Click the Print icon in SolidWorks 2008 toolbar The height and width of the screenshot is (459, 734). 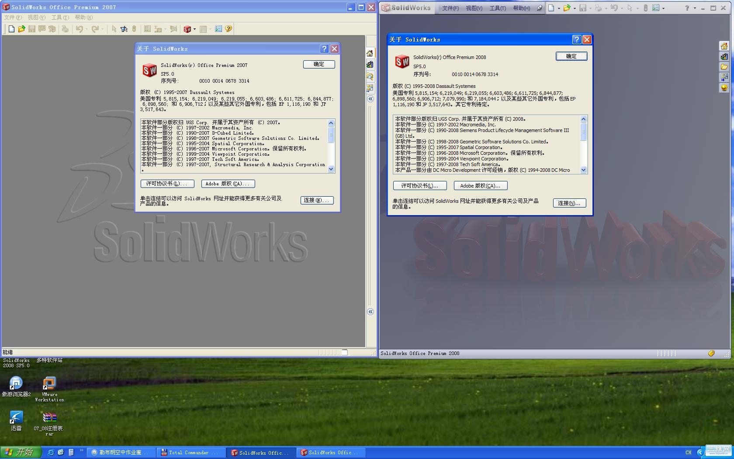pyautogui.click(x=598, y=8)
